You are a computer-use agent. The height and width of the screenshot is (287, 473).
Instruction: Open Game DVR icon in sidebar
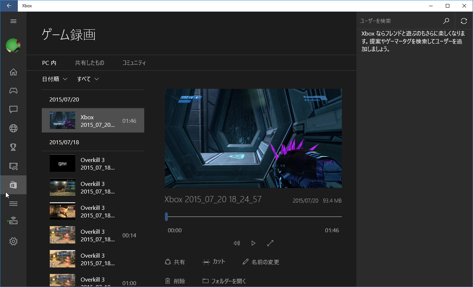[13, 166]
